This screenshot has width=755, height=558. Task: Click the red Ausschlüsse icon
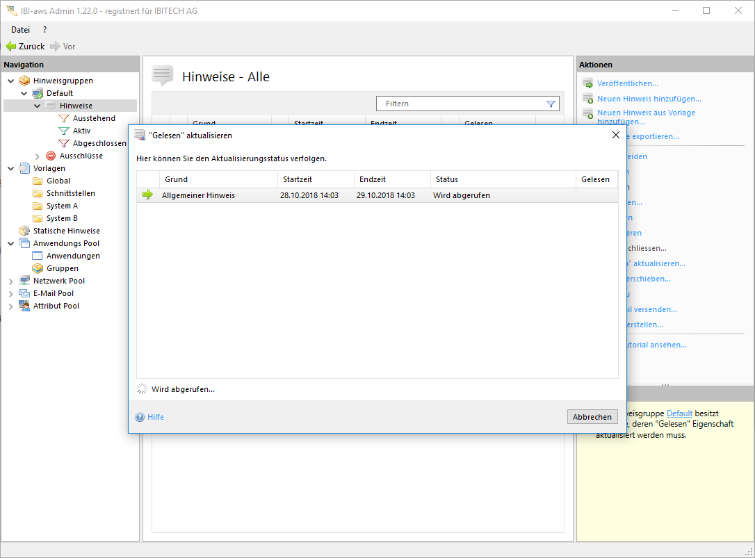point(51,156)
